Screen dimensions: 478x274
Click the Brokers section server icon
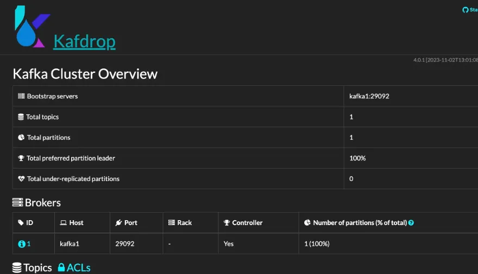17,202
